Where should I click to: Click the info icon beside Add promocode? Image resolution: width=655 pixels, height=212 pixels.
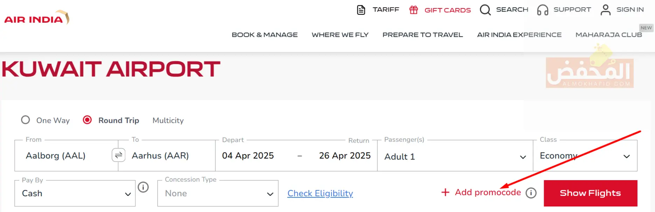coord(531,193)
